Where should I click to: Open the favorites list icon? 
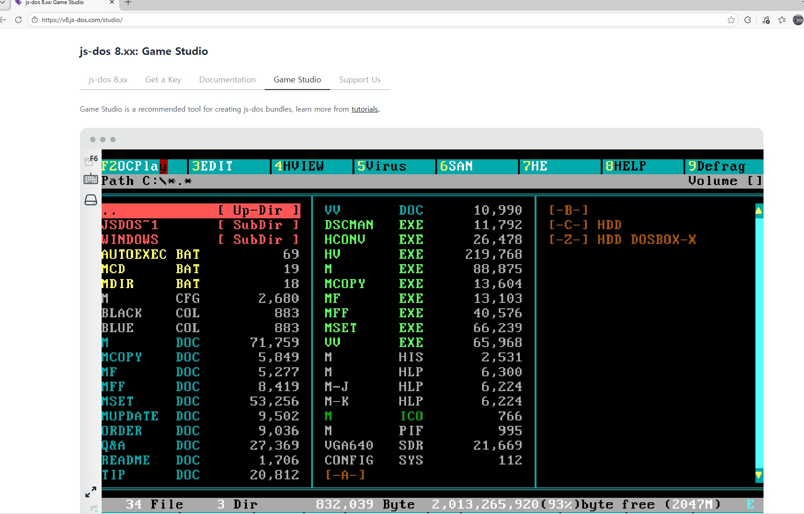(x=782, y=20)
